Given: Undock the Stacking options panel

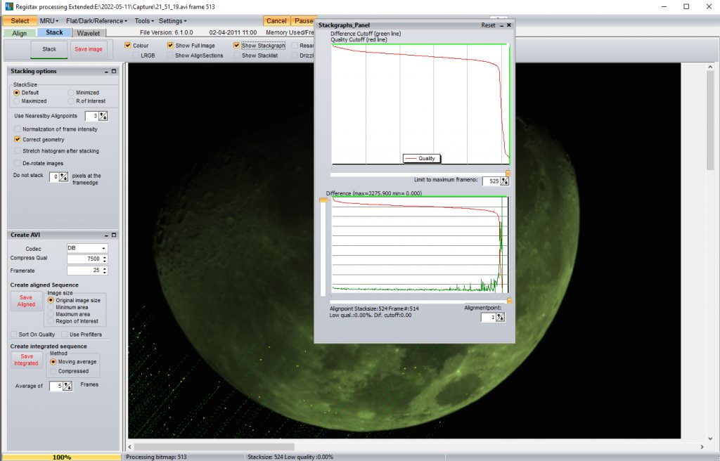Looking at the screenshot, I should tap(113, 72).
